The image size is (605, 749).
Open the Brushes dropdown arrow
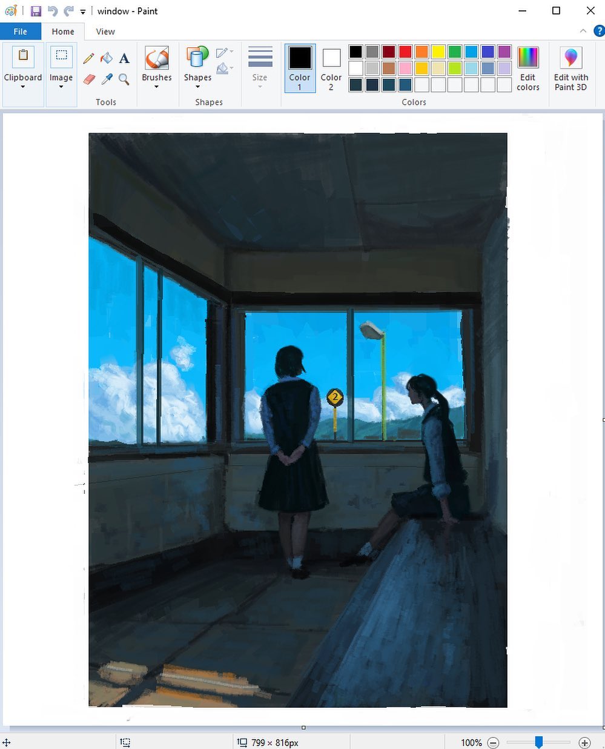pyautogui.click(x=157, y=87)
